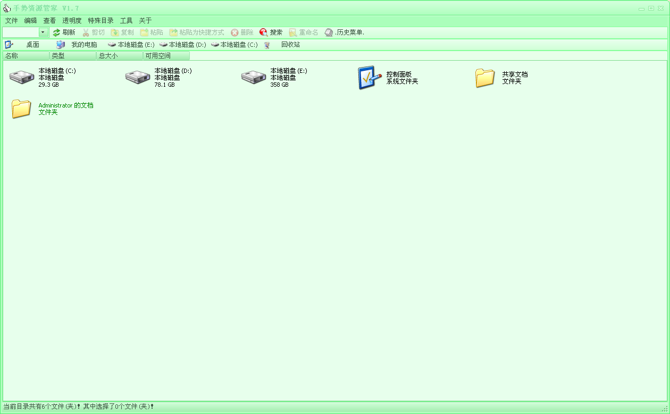Open 我的电脑 from the shortcut bar
Screen dimensions: 670x414
[x=77, y=45]
